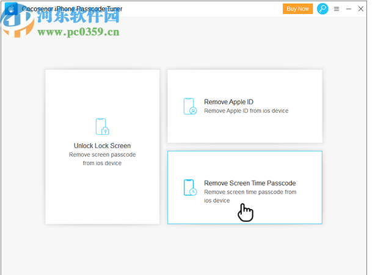Click the Remove Screen Time Passcode icon

190,188
